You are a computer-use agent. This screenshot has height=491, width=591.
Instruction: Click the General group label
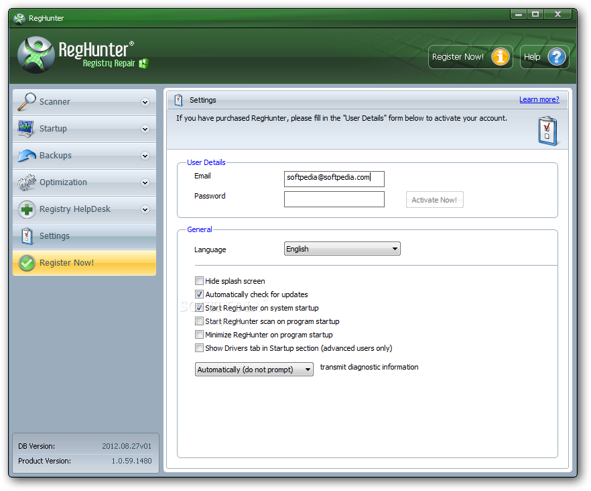tap(200, 229)
